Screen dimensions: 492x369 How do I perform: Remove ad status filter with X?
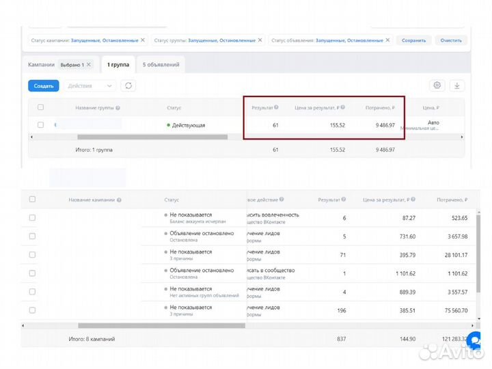pyautogui.click(x=387, y=40)
